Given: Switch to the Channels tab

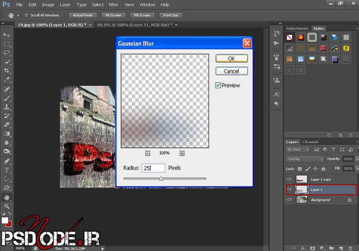Looking at the screenshot, I should point(311,142).
